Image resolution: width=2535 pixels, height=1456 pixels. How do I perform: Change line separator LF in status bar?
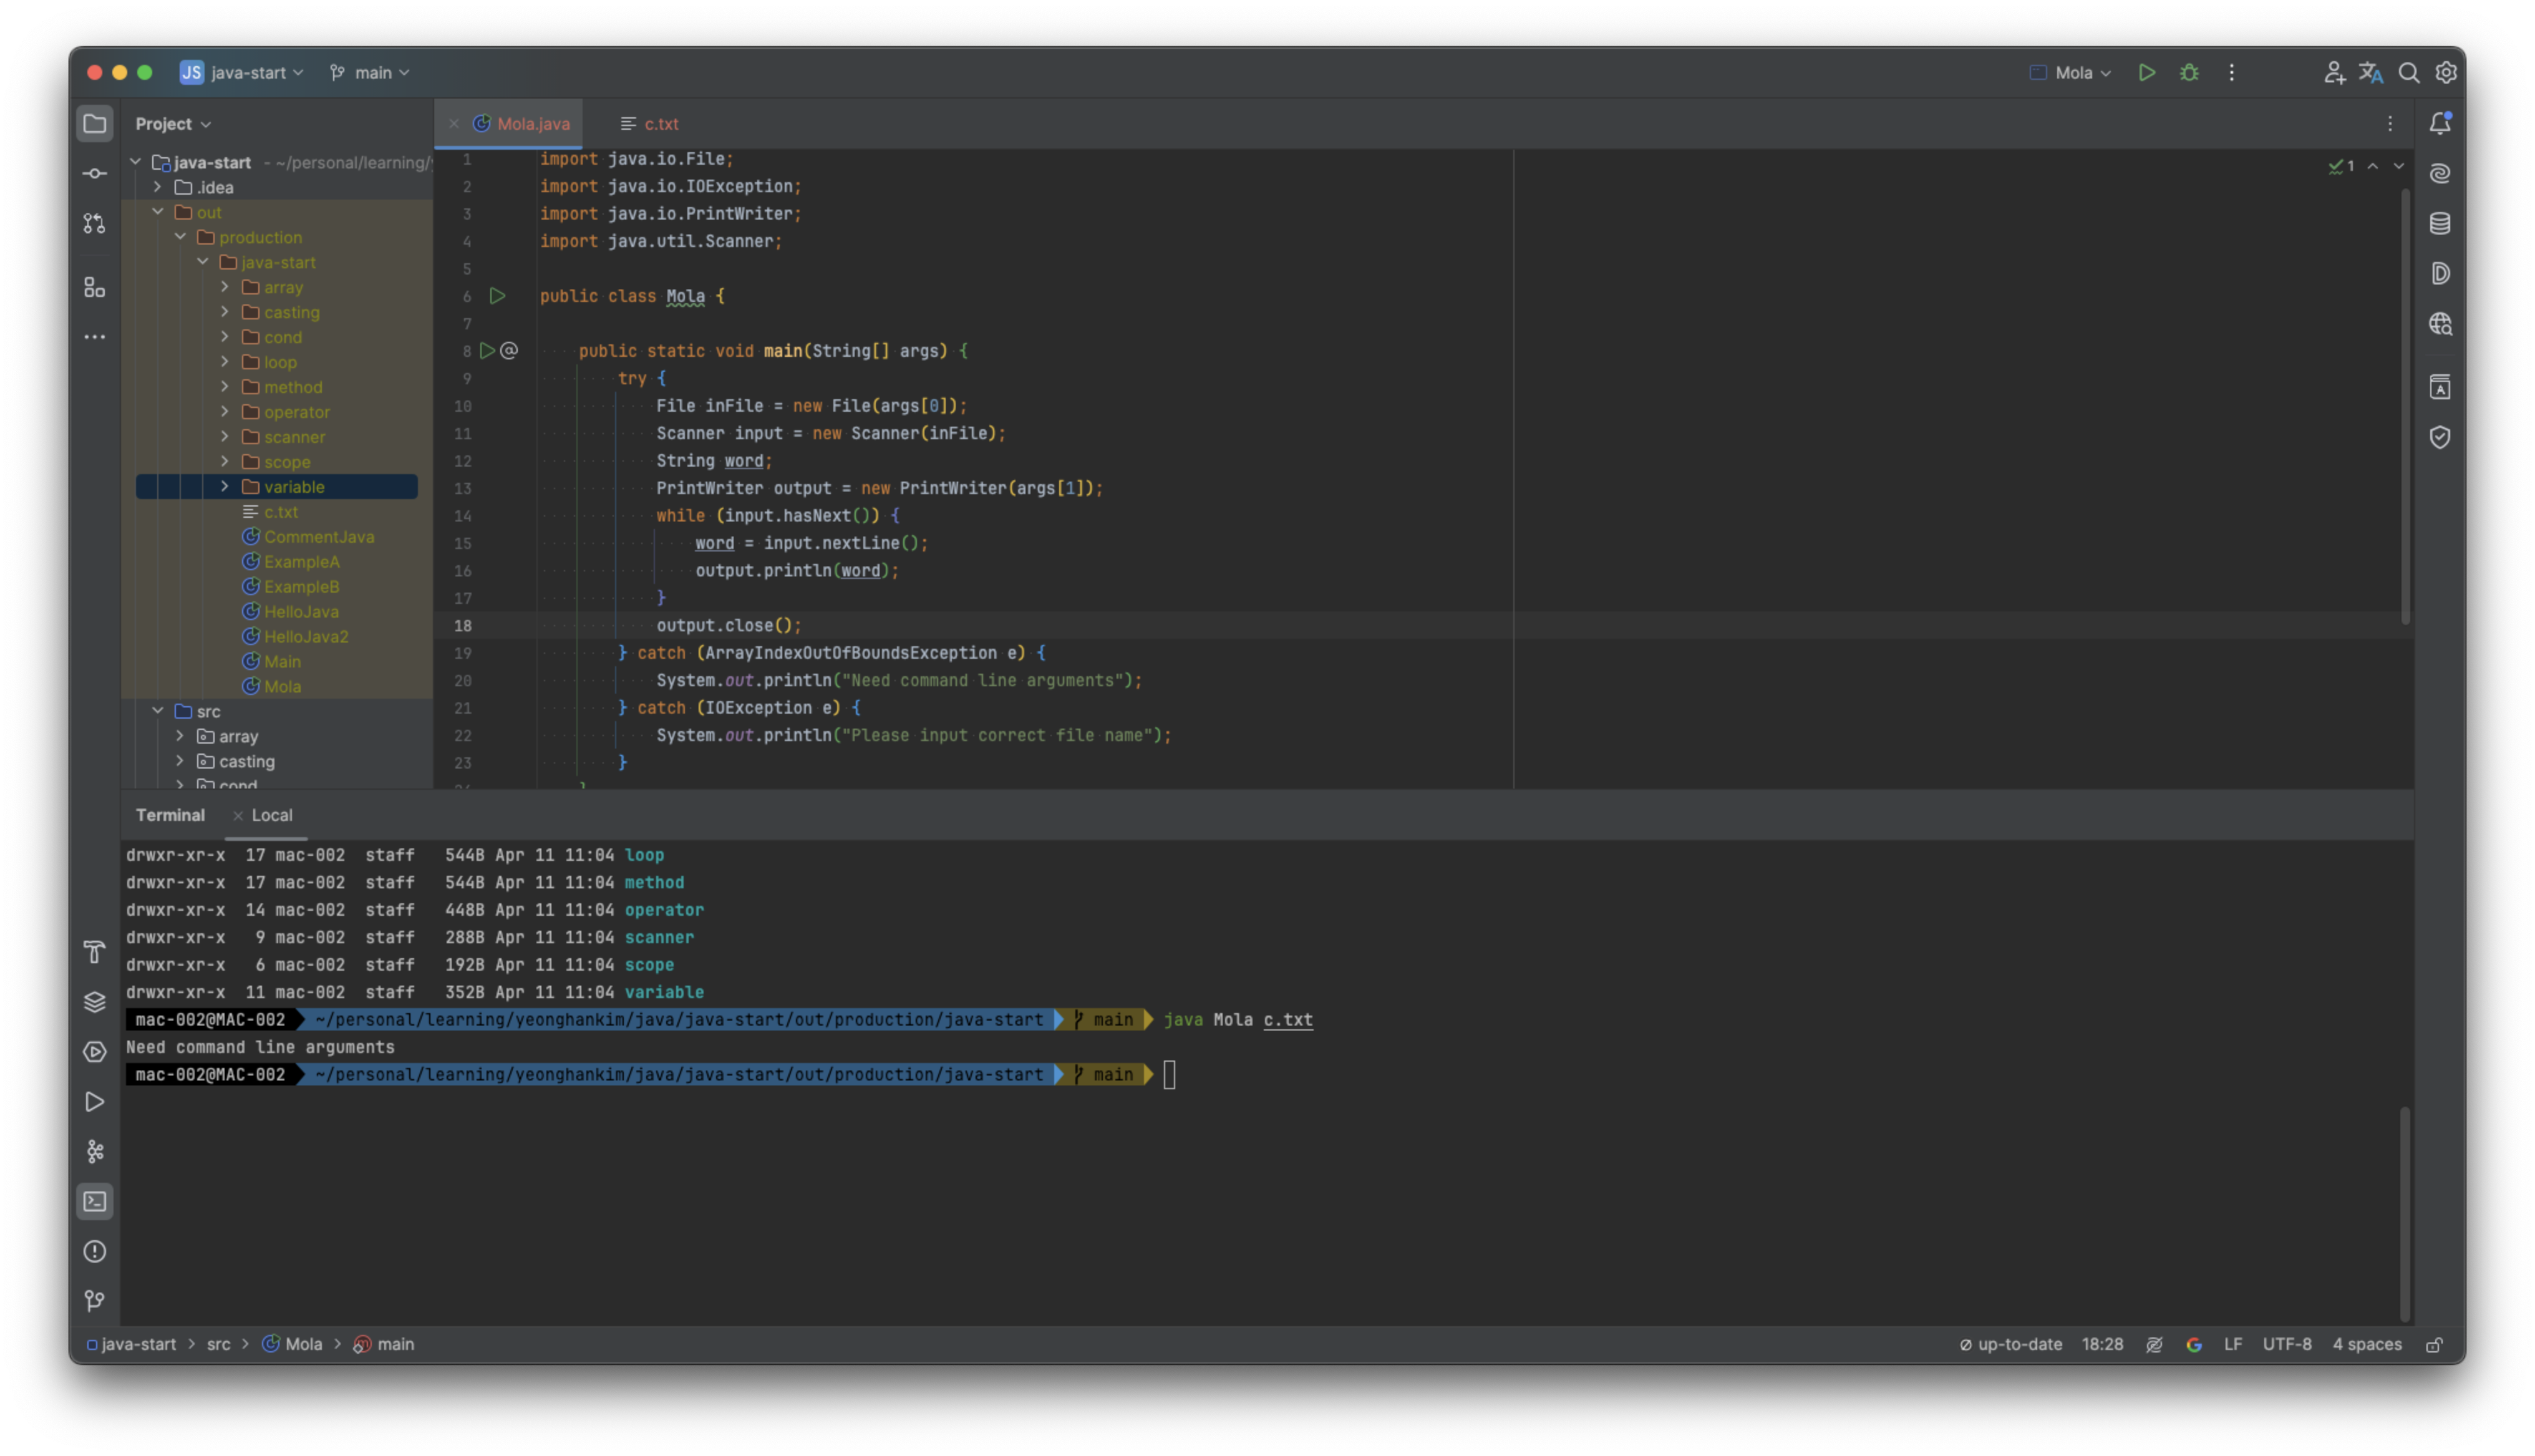pyautogui.click(x=2232, y=1345)
